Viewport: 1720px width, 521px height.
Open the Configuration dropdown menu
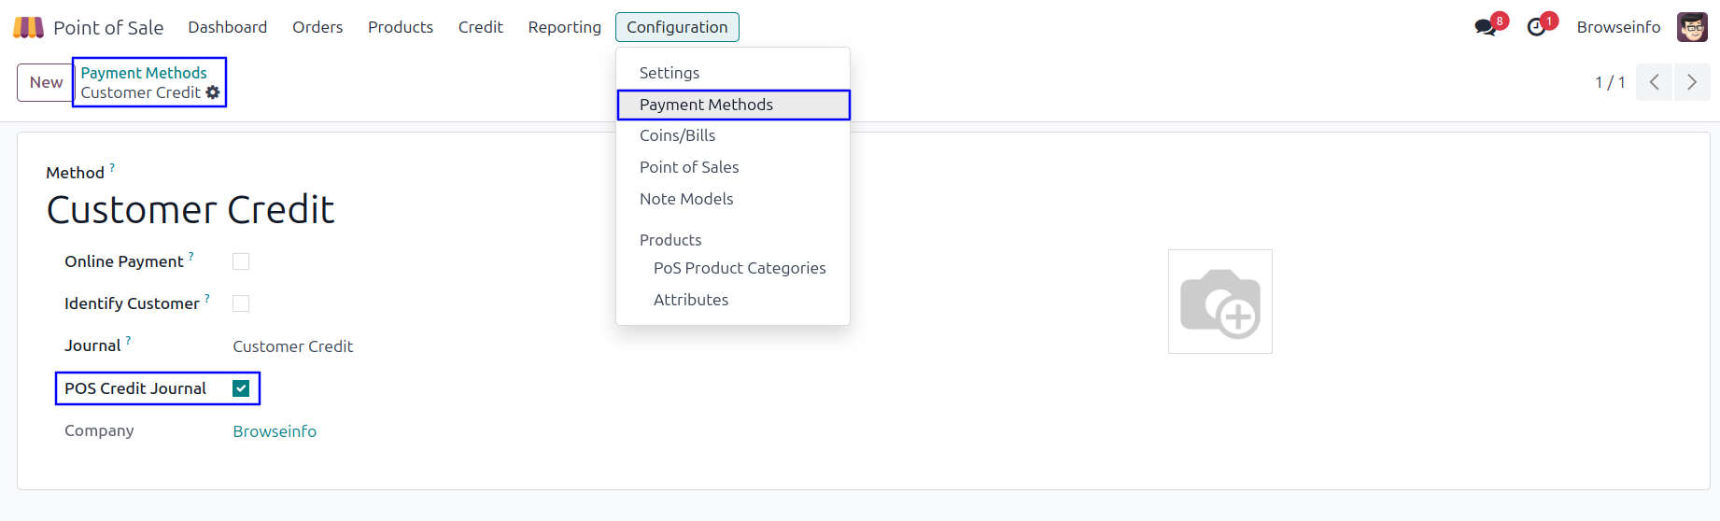pos(677,27)
